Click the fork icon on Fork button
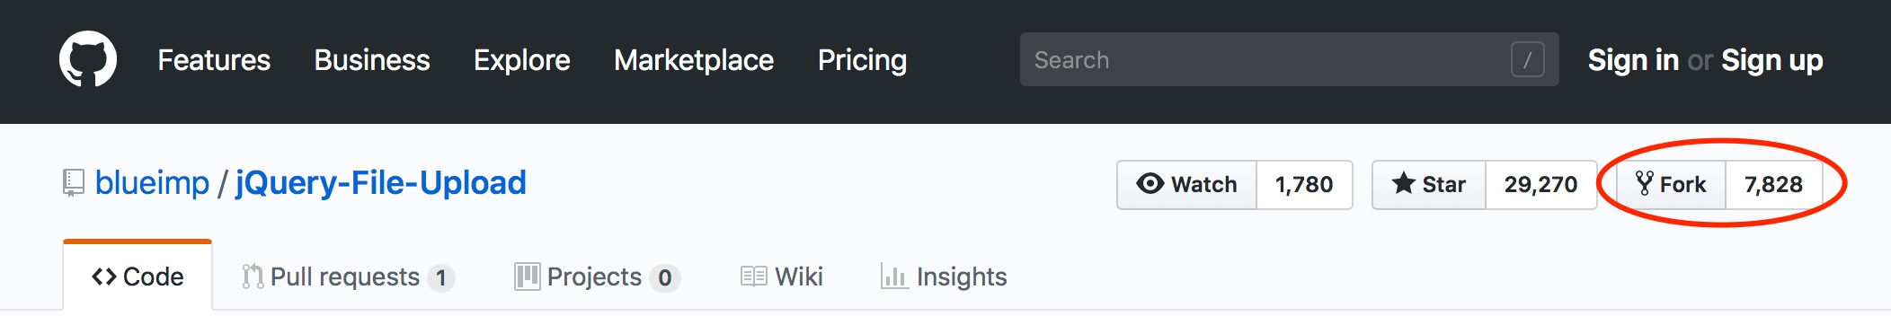 1644,184
